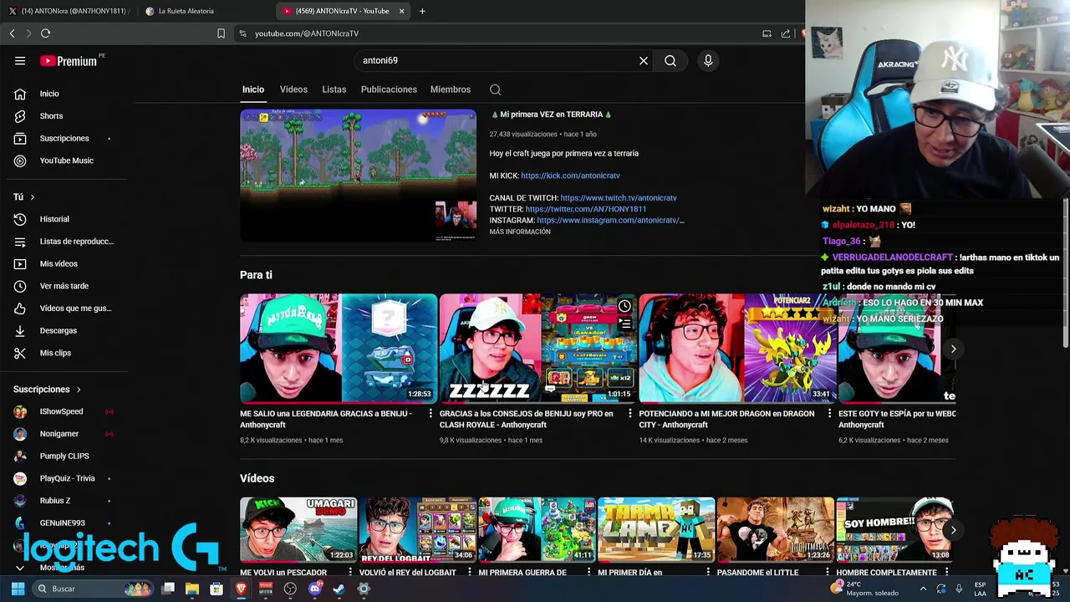
Task: Add CLASH ROYALE video to Watch Later clock
Action: [x=624, y=306]
